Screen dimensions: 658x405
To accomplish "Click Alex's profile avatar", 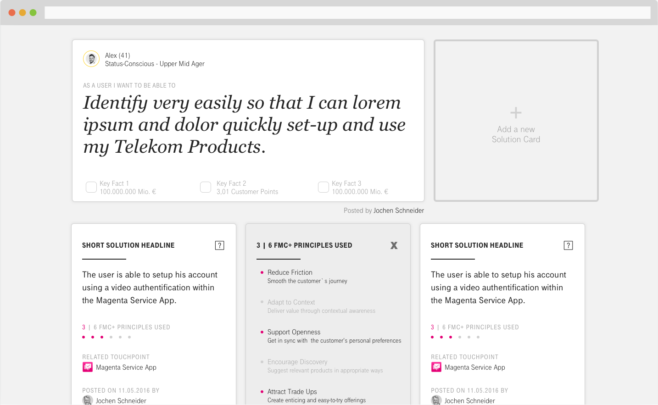I will tap(91, 59).
